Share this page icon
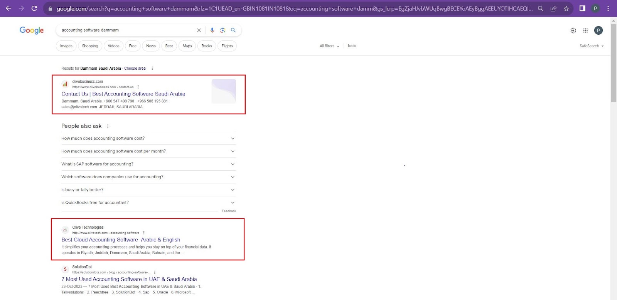Viewport: 617px width, 300px height. (x=553, y=8)
